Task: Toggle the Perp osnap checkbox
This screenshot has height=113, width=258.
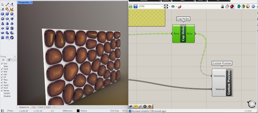Action: tap(2, 80)
